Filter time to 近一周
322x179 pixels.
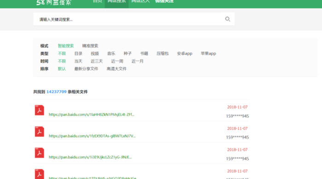[x=117, y=61]
